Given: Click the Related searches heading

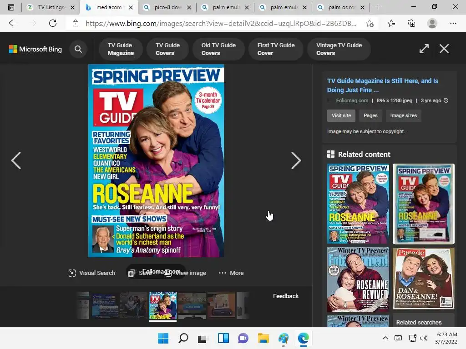Looking at the screenshot, I should 419,322.
